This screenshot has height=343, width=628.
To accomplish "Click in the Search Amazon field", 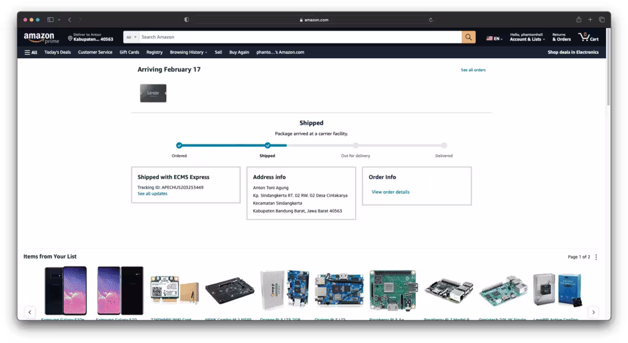I will [300, 37].
